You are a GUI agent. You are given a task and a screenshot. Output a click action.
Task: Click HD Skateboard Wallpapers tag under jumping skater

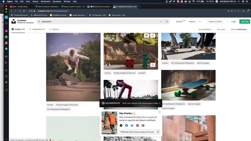pos(58,109)
